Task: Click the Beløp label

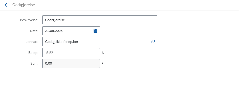Action: click(33, 53)
